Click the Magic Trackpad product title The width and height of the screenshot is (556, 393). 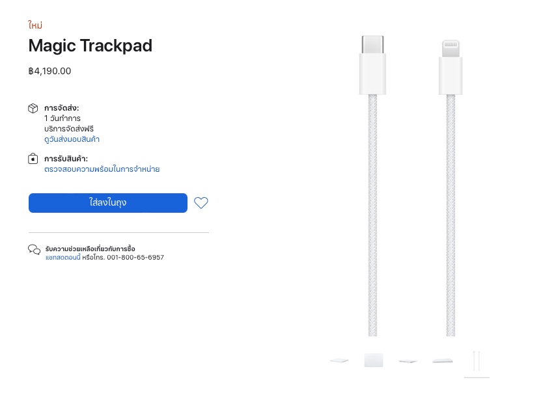coord(90,46)
